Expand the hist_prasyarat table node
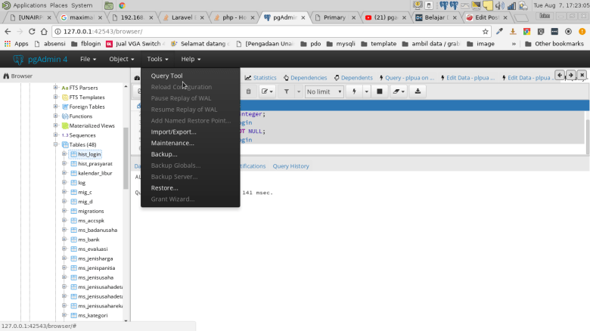The height and width of the screenshot is (331, 590). coord(64,163)
